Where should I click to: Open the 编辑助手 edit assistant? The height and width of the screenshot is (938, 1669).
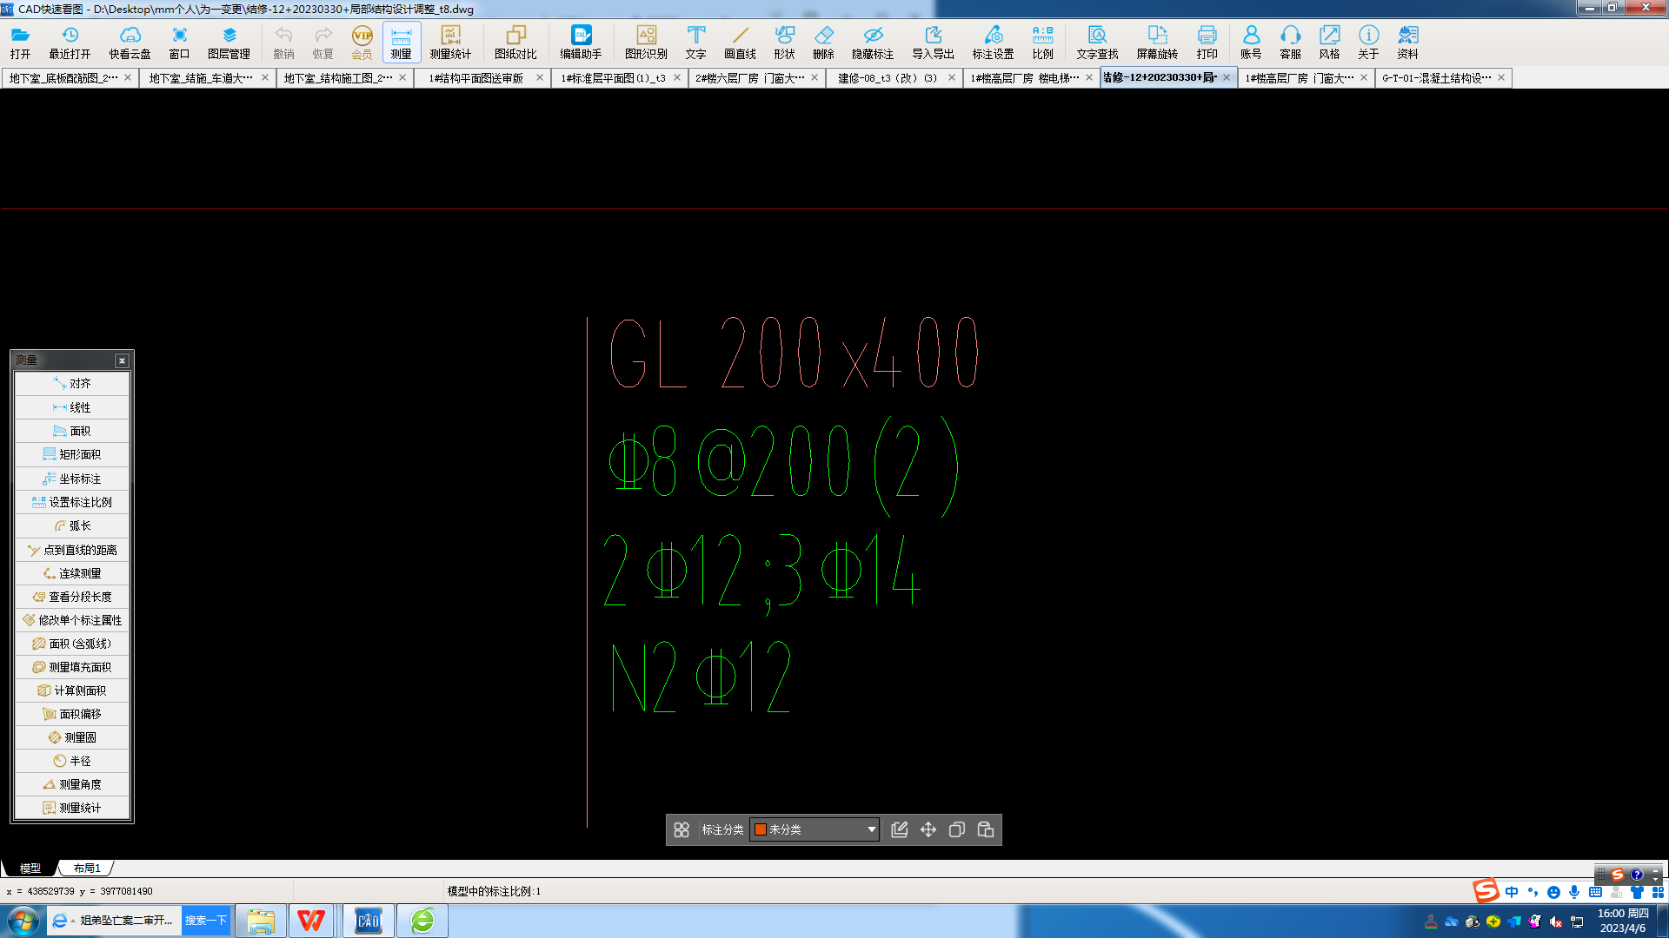click(581, 42)
